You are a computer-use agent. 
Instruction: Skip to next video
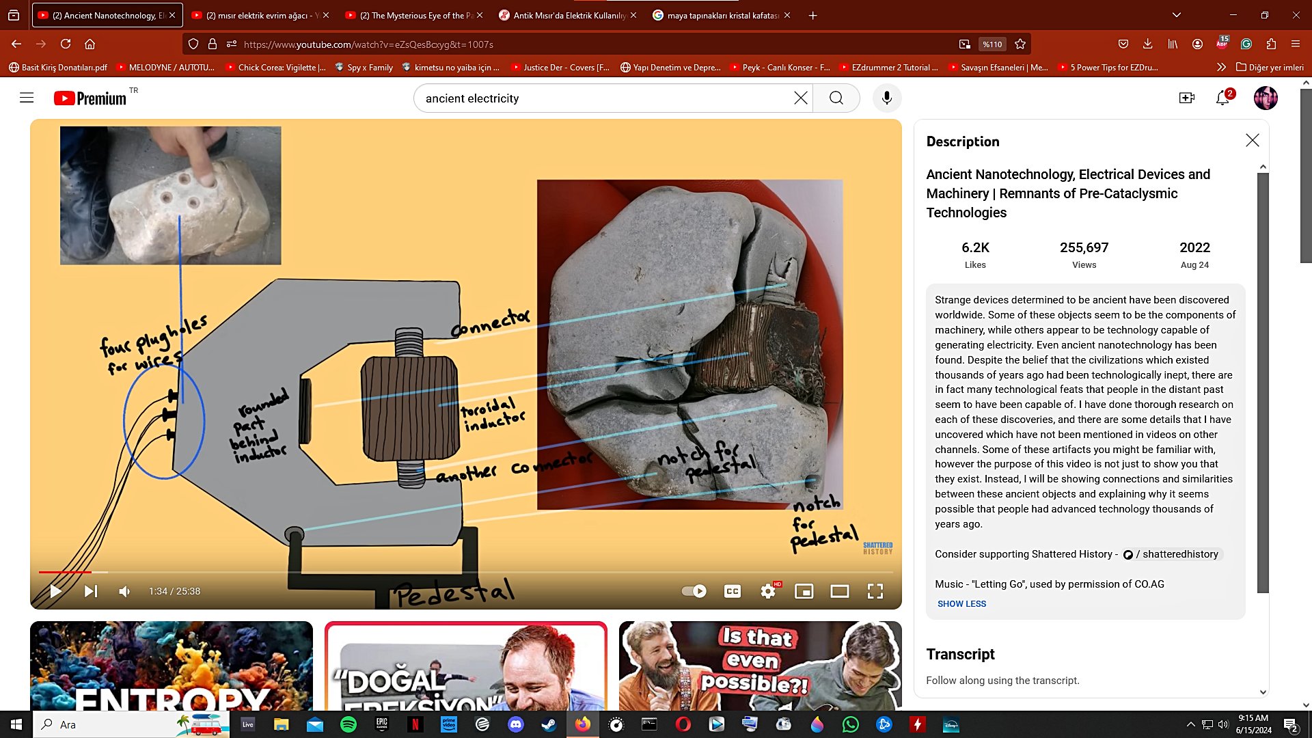(x=91, y=591)
